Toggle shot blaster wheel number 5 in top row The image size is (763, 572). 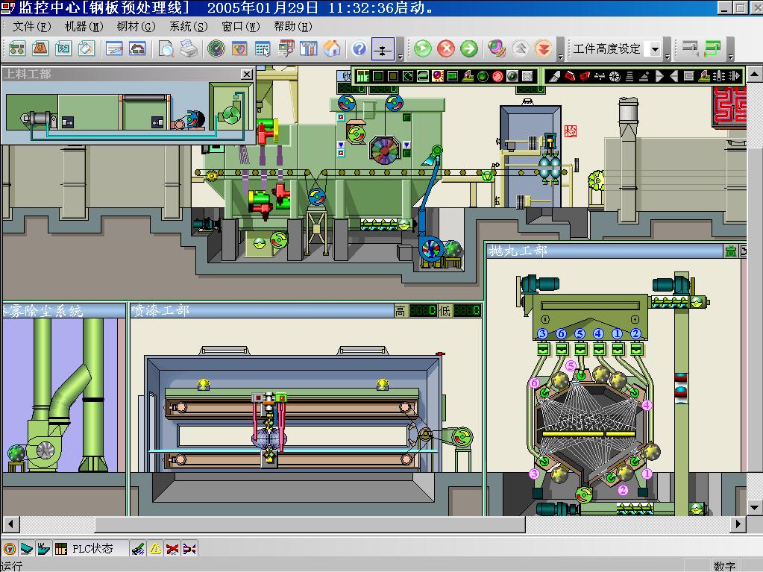(580, 333)
